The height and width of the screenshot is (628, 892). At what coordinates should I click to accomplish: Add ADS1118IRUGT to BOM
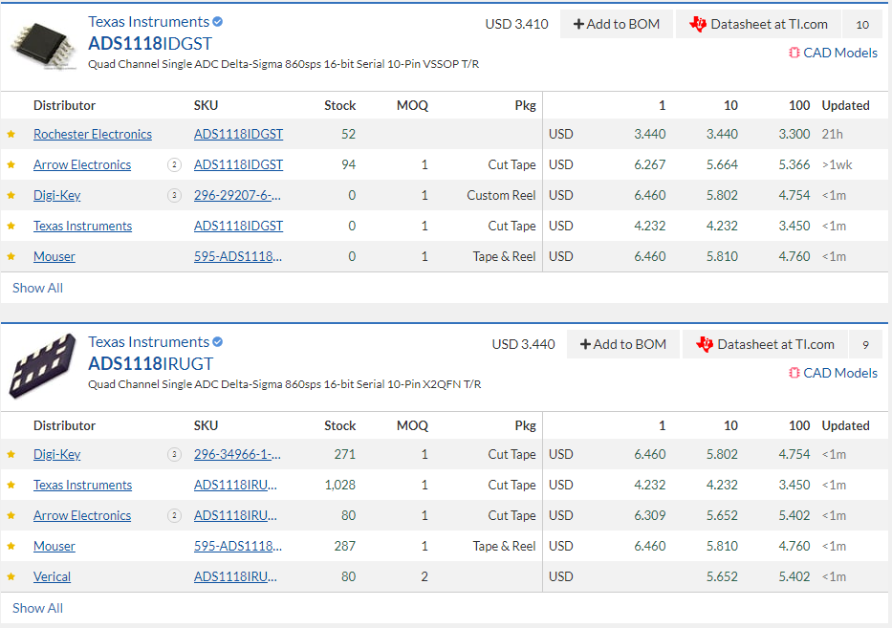point(623,344)
